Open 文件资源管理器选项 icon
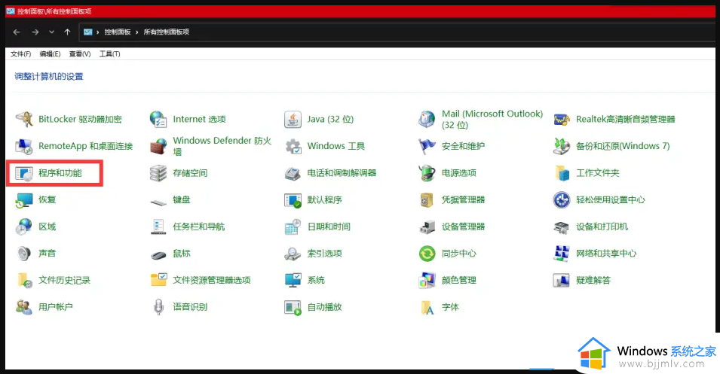Image resolution: width=720 pixels, height=374 pixels. click(159, 280)
